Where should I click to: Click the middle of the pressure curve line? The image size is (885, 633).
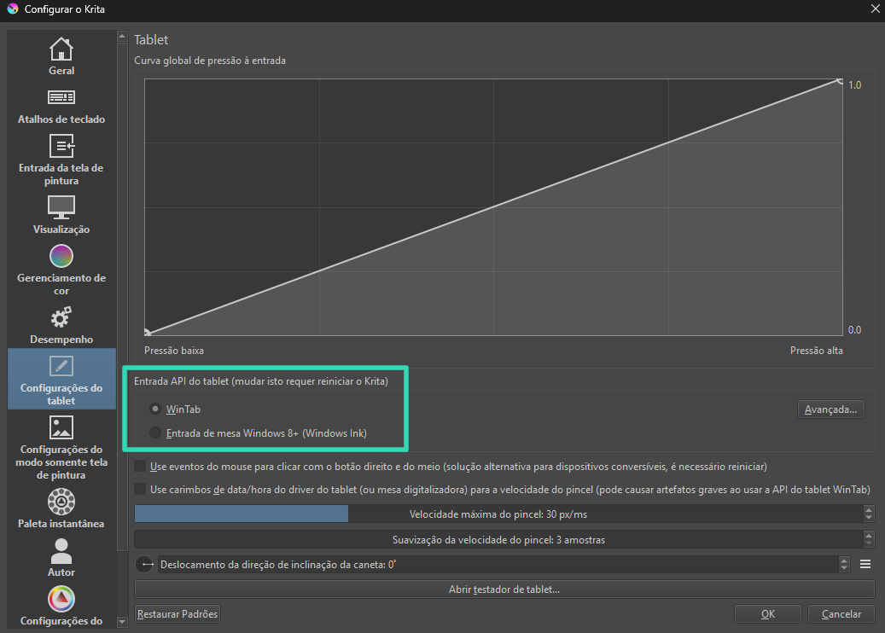tap(494, 207)
